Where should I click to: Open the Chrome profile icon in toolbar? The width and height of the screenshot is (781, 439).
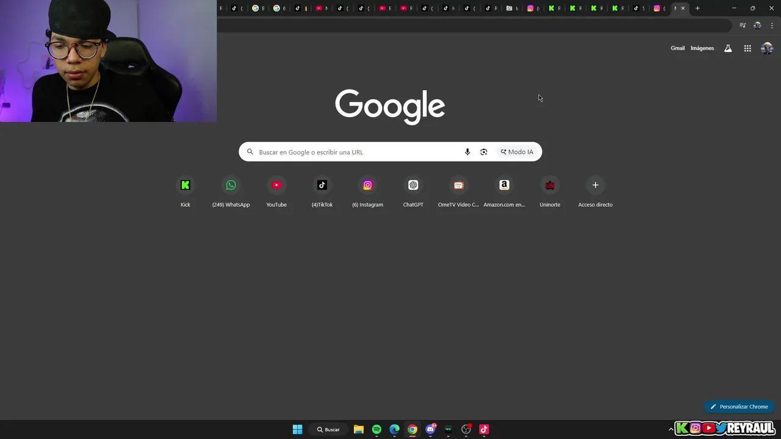tap(757, 26)
